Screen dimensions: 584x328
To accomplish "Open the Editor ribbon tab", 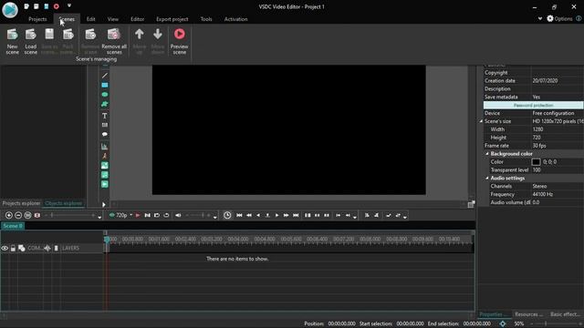I will pos(138,19).
